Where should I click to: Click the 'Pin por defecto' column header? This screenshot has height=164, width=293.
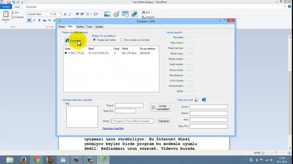coord(147,49)
